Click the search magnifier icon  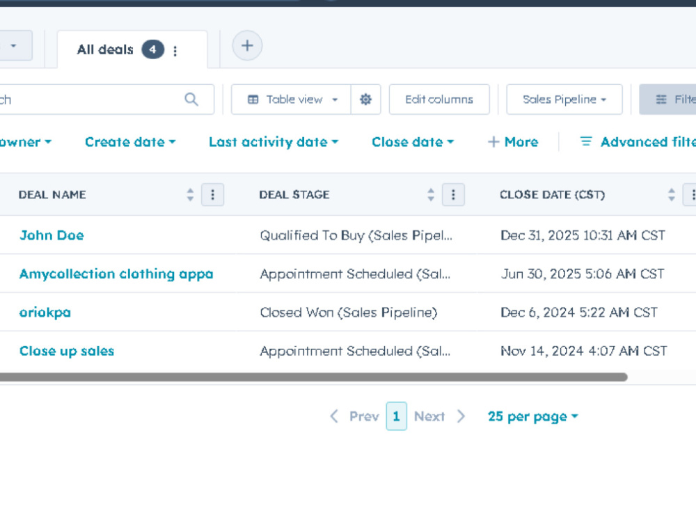pyautogui.click(x=191, y=100)
